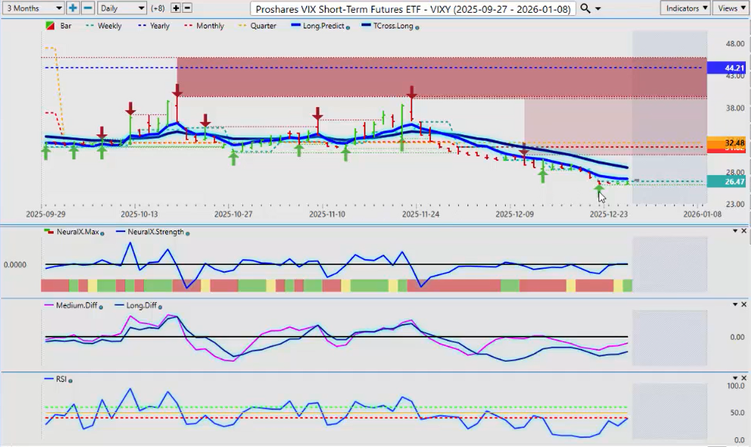Open the 3 Months time range dropdown
The width and height of the screenshot is (751, 447).
[x=32, y=8]
